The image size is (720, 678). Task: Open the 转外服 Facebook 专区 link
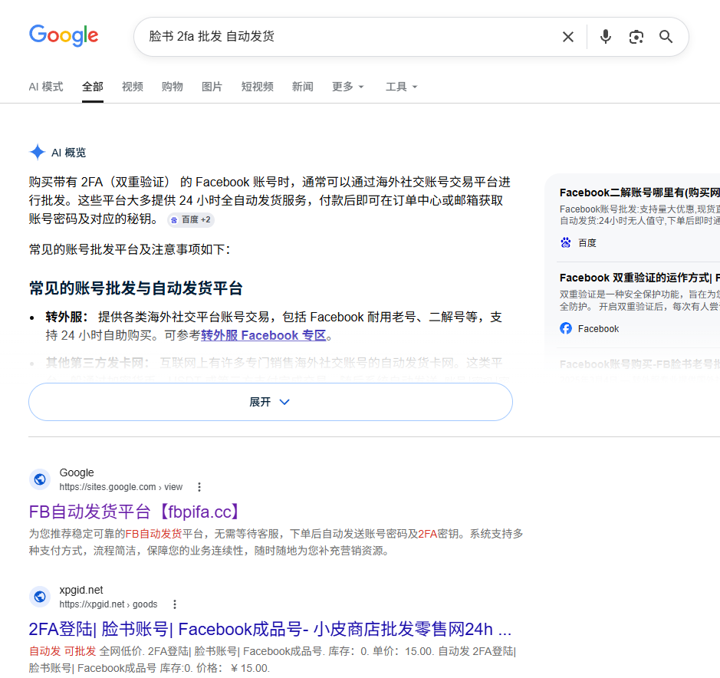click(264, 335)
